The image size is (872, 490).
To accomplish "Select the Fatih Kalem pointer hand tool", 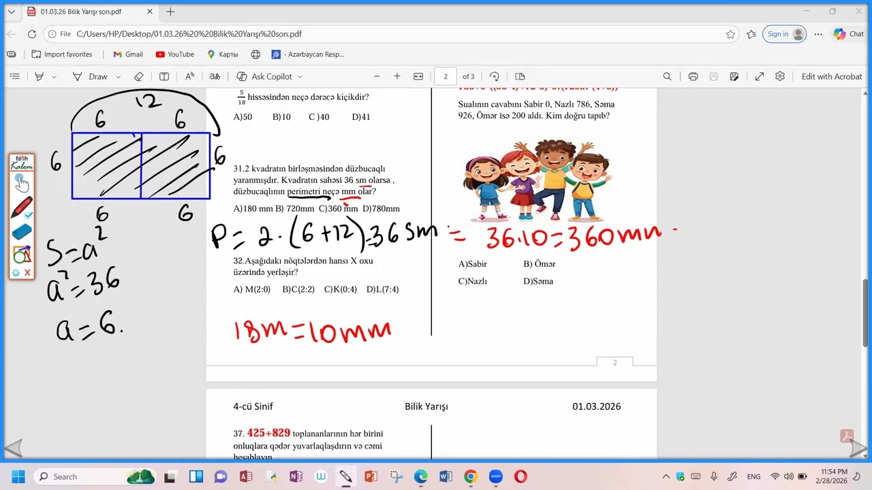I will click(x=21, y=182).
